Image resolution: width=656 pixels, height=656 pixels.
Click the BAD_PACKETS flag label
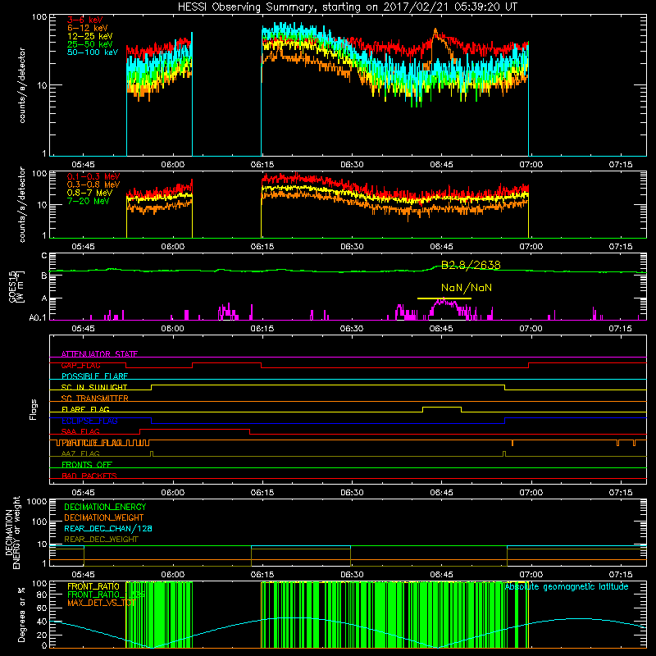tap(89, 476)
